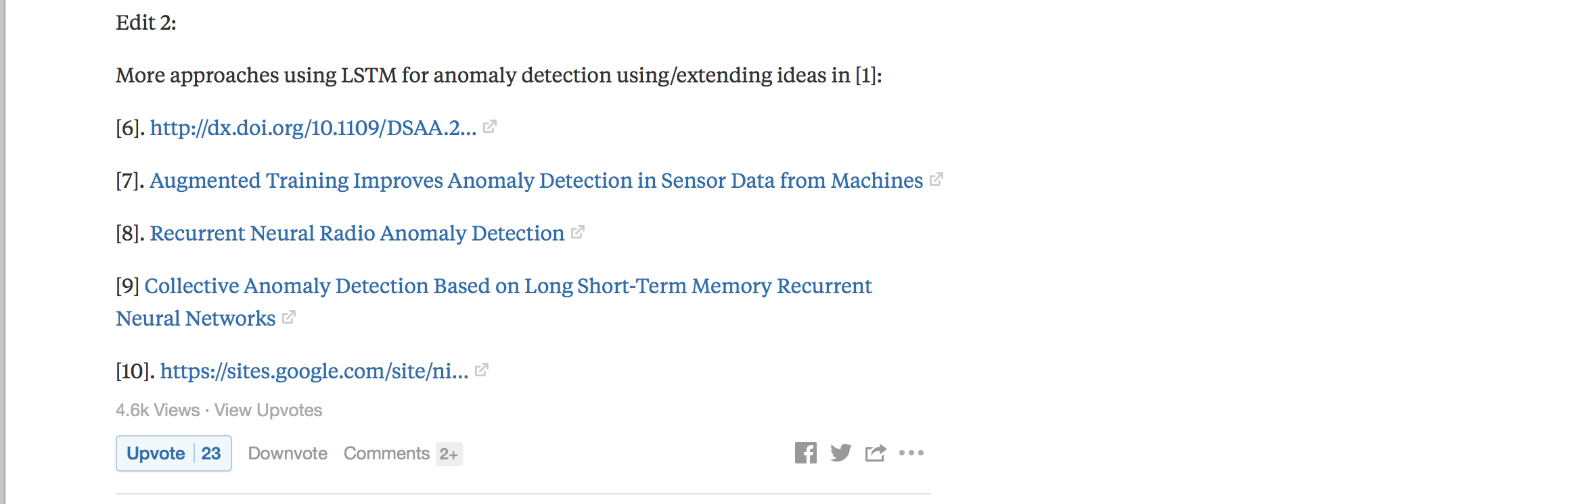Viewport: 1582px width, 504px height.
Task: Open the three-dot more options menu
Action: (x=911, y=453)
